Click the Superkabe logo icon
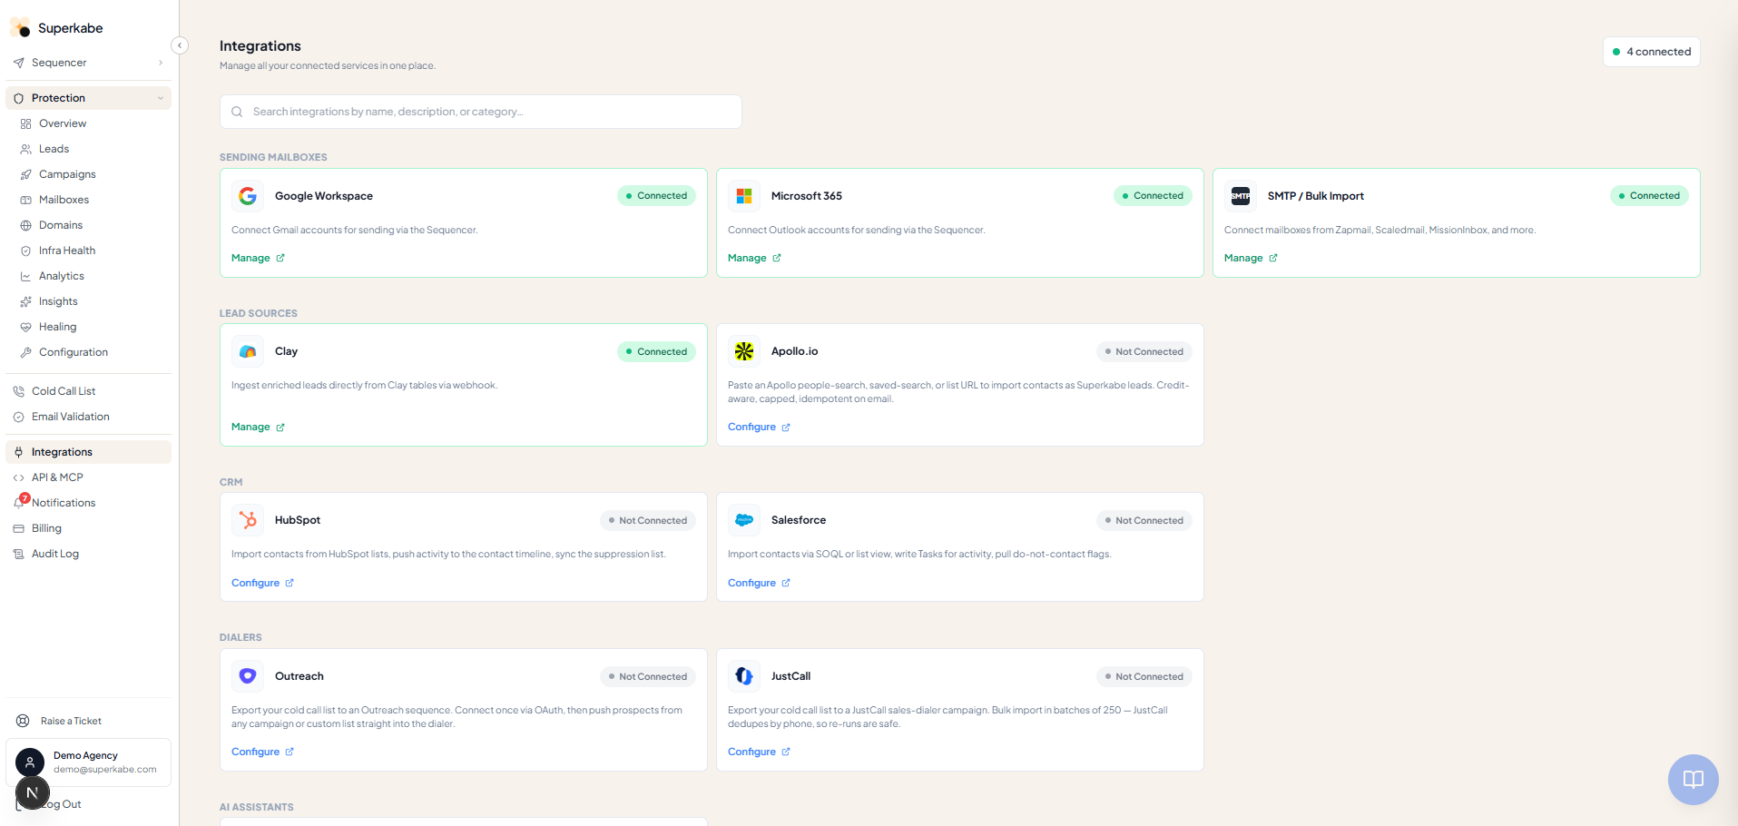Viewport: 1738px width, 826px height. point(20,27)
